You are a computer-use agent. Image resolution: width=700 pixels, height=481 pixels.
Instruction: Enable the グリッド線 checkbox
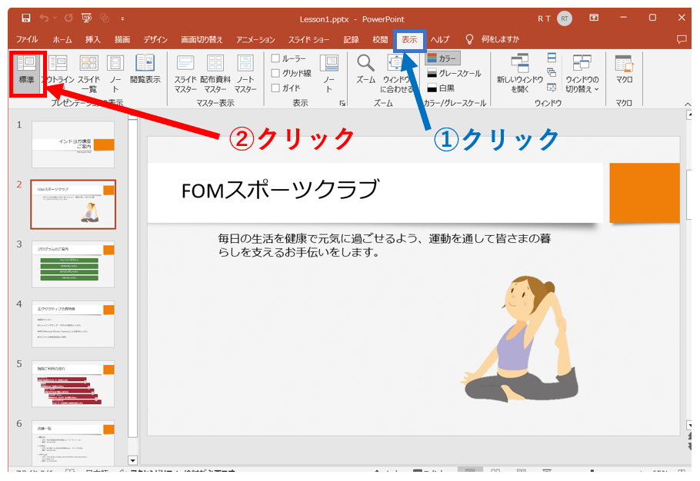(x=275, y=73)
